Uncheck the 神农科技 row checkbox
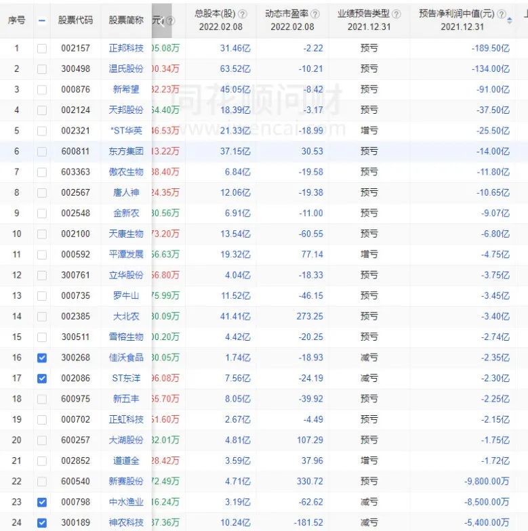The height and width of the screenshot is (531, 528). click(42, 523)
